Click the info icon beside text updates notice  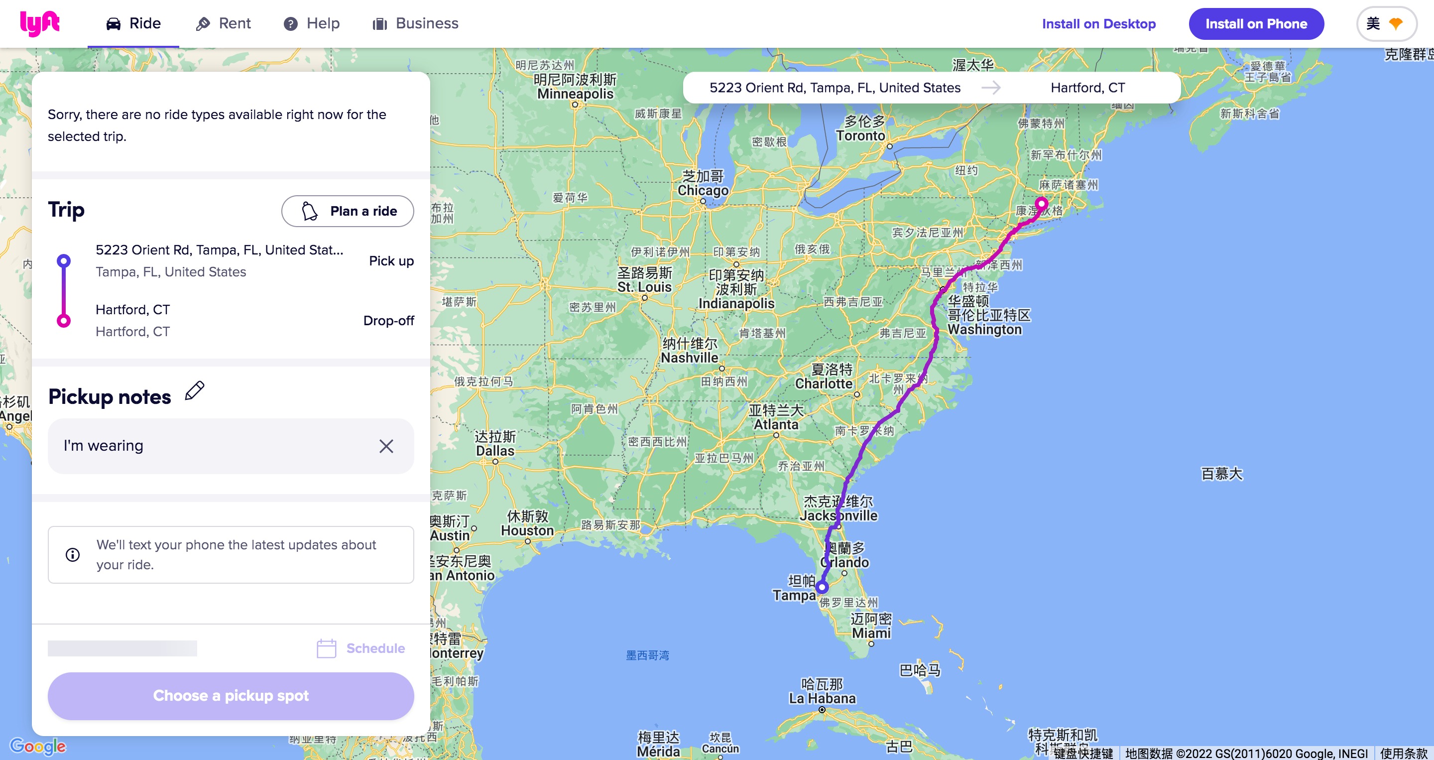pyautogui.click(x=72, y=554)
